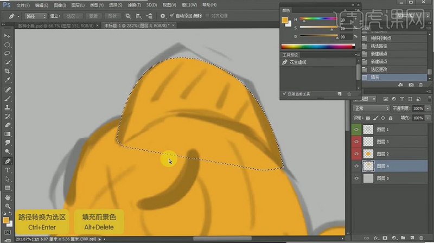The height and width of the screenshot is (243, 434).
Task: Add adjustment layer icon
Action: pyautogui.click(x=394, y=238)
